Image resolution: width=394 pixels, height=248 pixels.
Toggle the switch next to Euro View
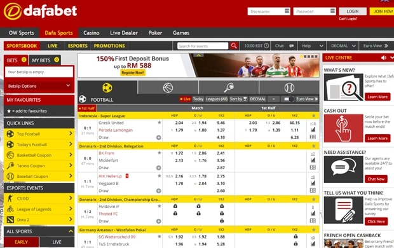click(x=289, y=99)
